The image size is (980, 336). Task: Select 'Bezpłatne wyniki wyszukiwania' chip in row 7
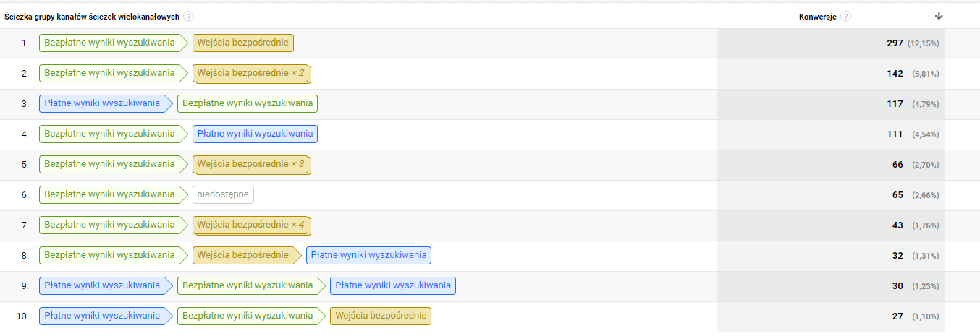click(x=109, y=225)
